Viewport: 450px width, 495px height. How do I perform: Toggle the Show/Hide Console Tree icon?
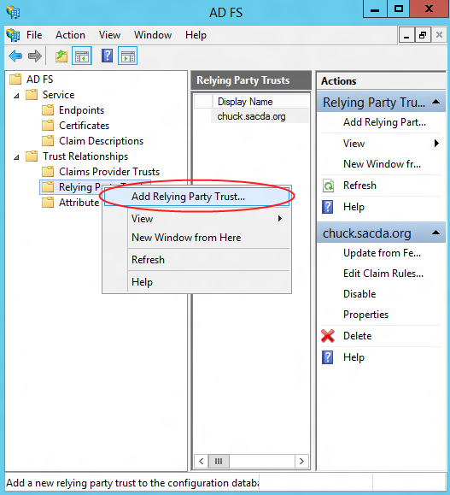[x=82, y=56]
